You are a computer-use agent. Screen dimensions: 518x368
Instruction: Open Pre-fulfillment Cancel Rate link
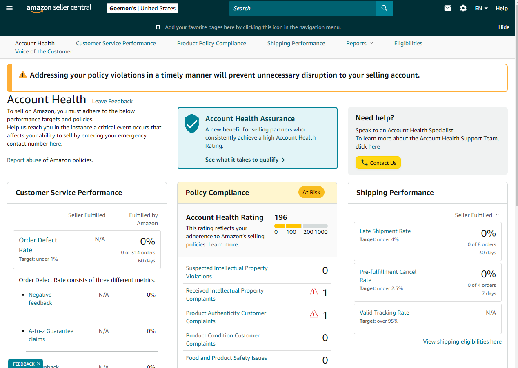click(x=388, y=276)
